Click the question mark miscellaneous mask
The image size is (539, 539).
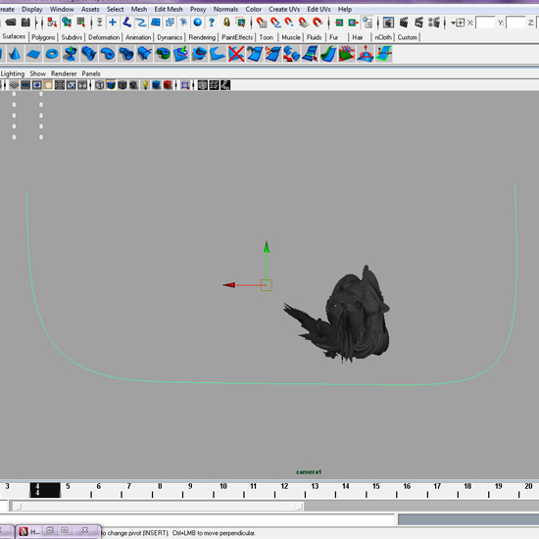pyautogui.click(x=212, y=23)
